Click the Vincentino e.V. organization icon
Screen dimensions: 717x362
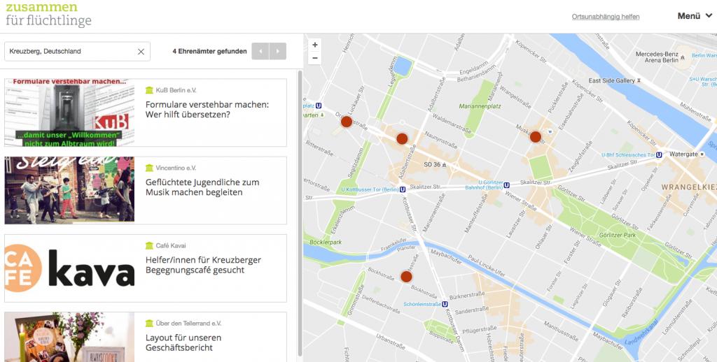pos(148,168)
